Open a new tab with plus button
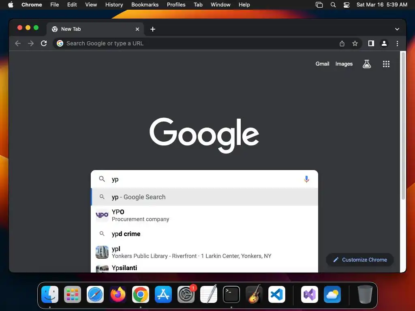The width and height of the screenshot is (415, 311). 153,29
